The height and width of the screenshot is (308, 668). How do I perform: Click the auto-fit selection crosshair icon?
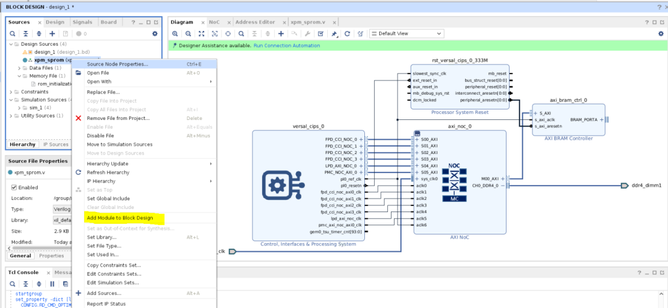click(228, 33)
